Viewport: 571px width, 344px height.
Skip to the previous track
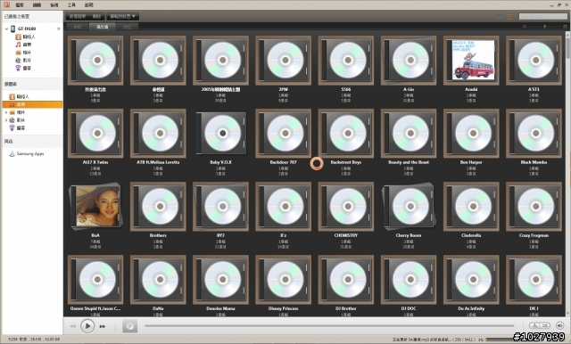[x=73, y=326]
